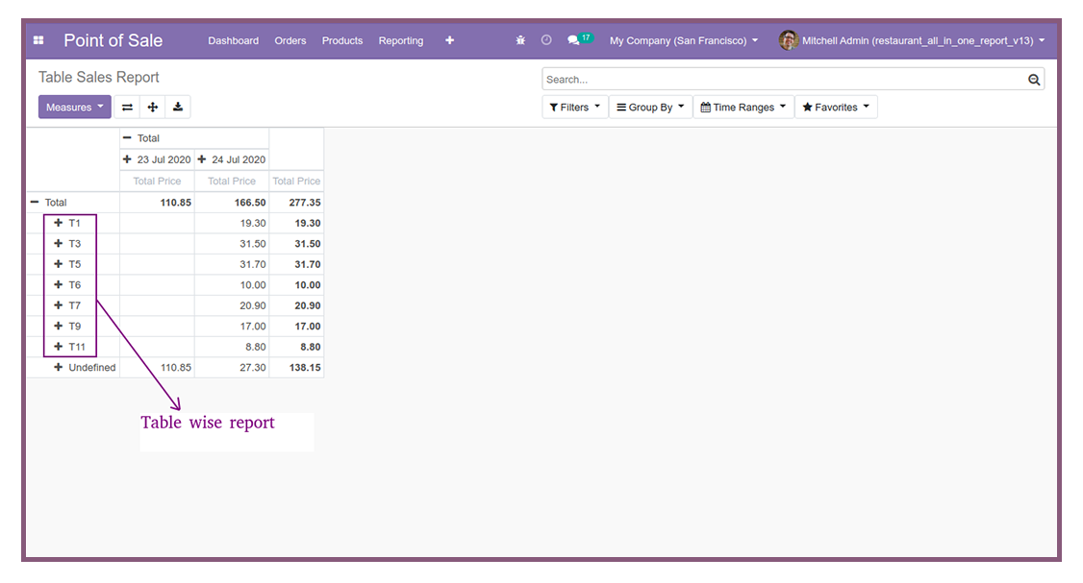Open the conversations chat icon
This screenshot has width=1083, height=583.
(573, 40)
